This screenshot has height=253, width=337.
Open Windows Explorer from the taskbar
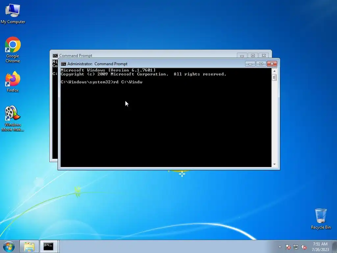(29, 246)
